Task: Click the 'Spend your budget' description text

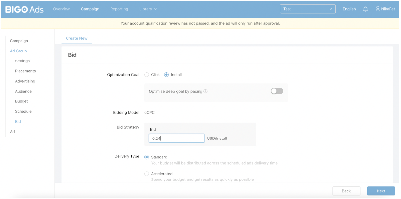Action: pyautogui.click(x=202, y=179)
